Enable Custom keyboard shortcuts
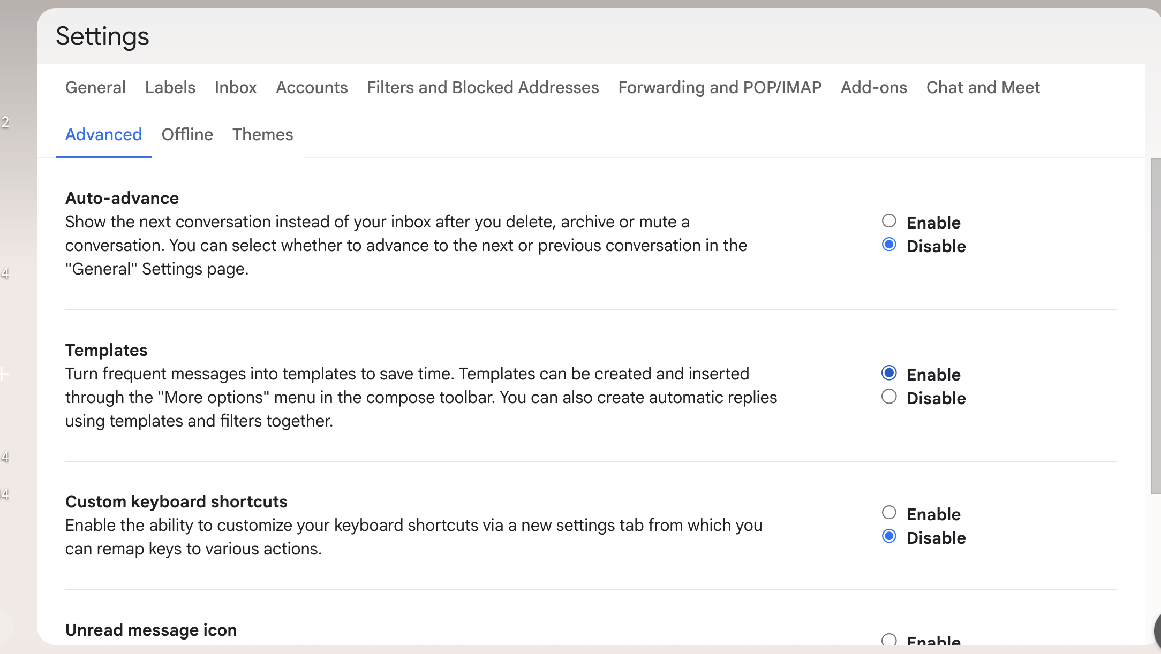The width and height of the screenshot is (1161, 654). [x=889, y=513]
